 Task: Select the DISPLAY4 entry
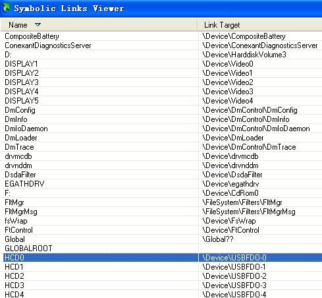[22, 92]
